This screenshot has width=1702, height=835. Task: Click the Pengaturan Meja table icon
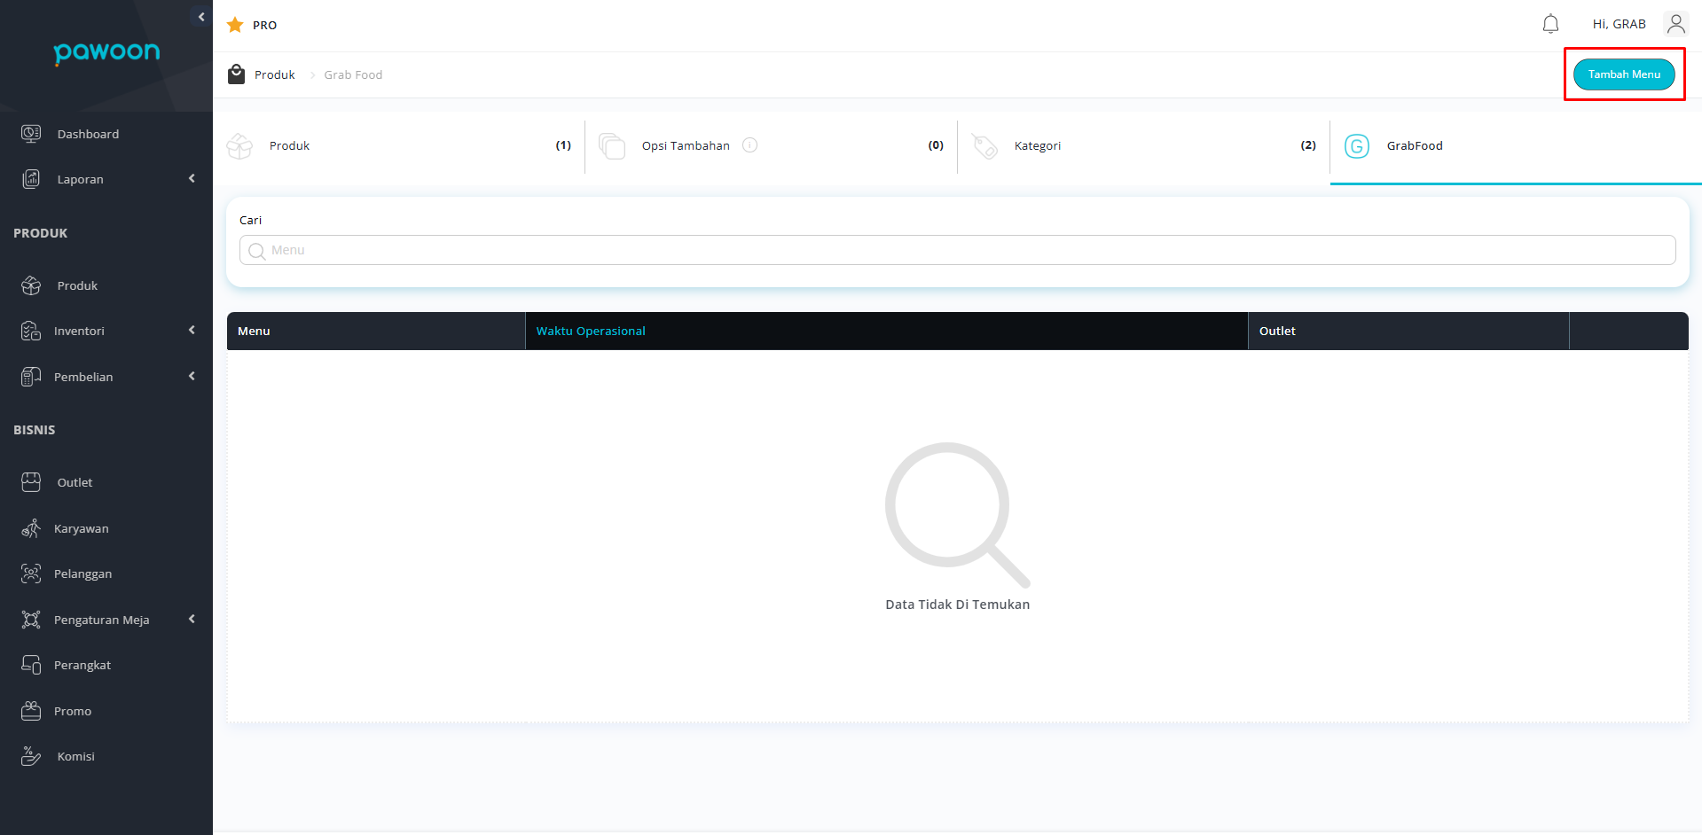pos(31,620)
